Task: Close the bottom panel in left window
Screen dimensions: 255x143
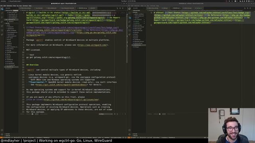Action: [x=125, y=114]
